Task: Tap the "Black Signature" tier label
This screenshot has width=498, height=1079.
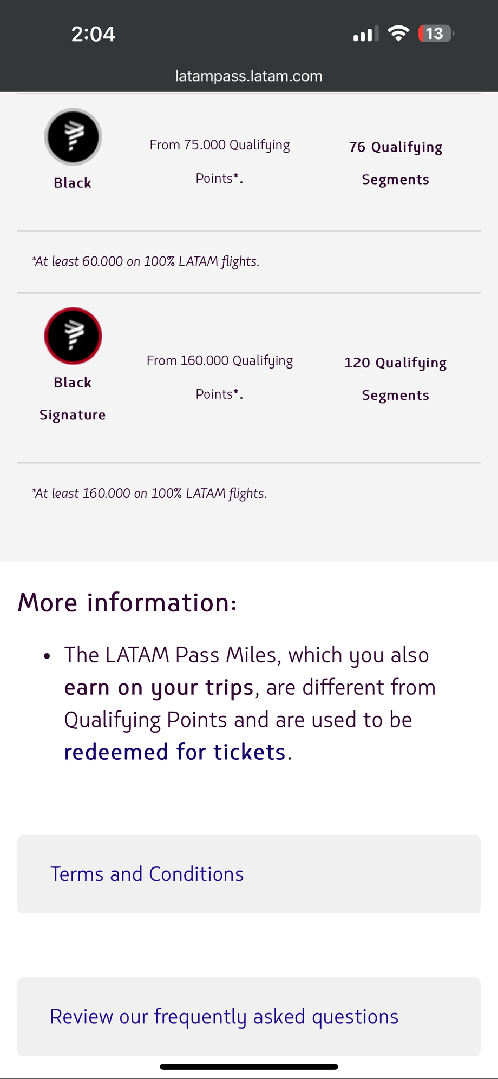Action: coord(73,398)
